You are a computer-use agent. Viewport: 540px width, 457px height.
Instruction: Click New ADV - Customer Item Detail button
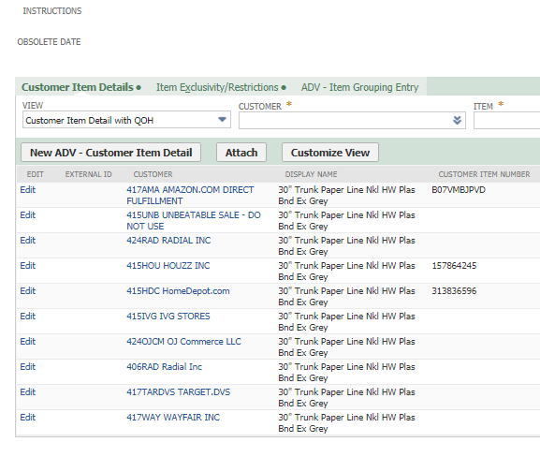110,153
